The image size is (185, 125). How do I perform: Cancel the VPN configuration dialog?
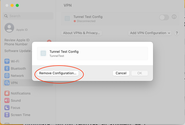(x=121, y=73)
